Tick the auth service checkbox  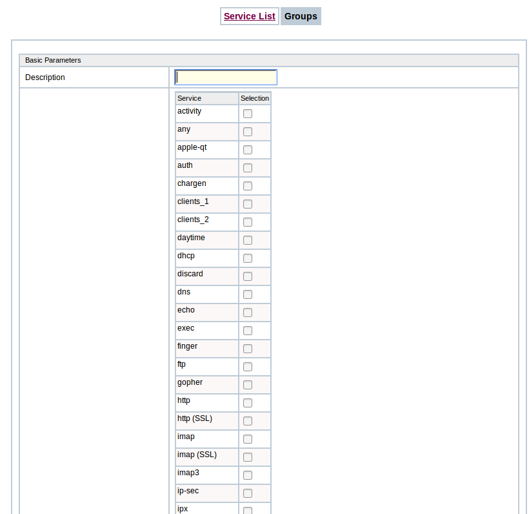point(248,168)
